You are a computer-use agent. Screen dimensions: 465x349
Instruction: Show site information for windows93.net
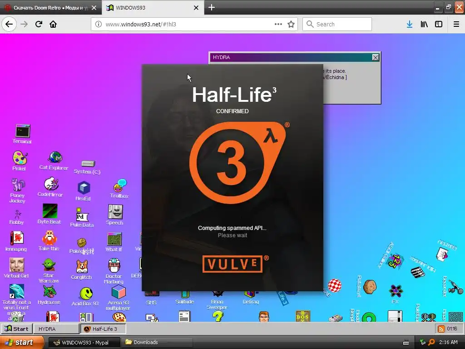tap(99, 24)
